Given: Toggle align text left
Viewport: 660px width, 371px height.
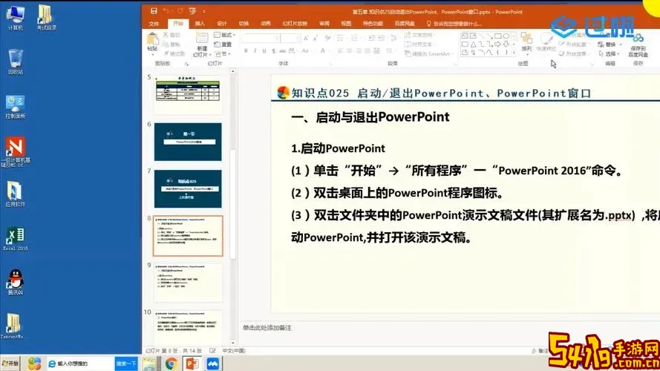Looking at the screenshot, I should (x=340, y=51).
